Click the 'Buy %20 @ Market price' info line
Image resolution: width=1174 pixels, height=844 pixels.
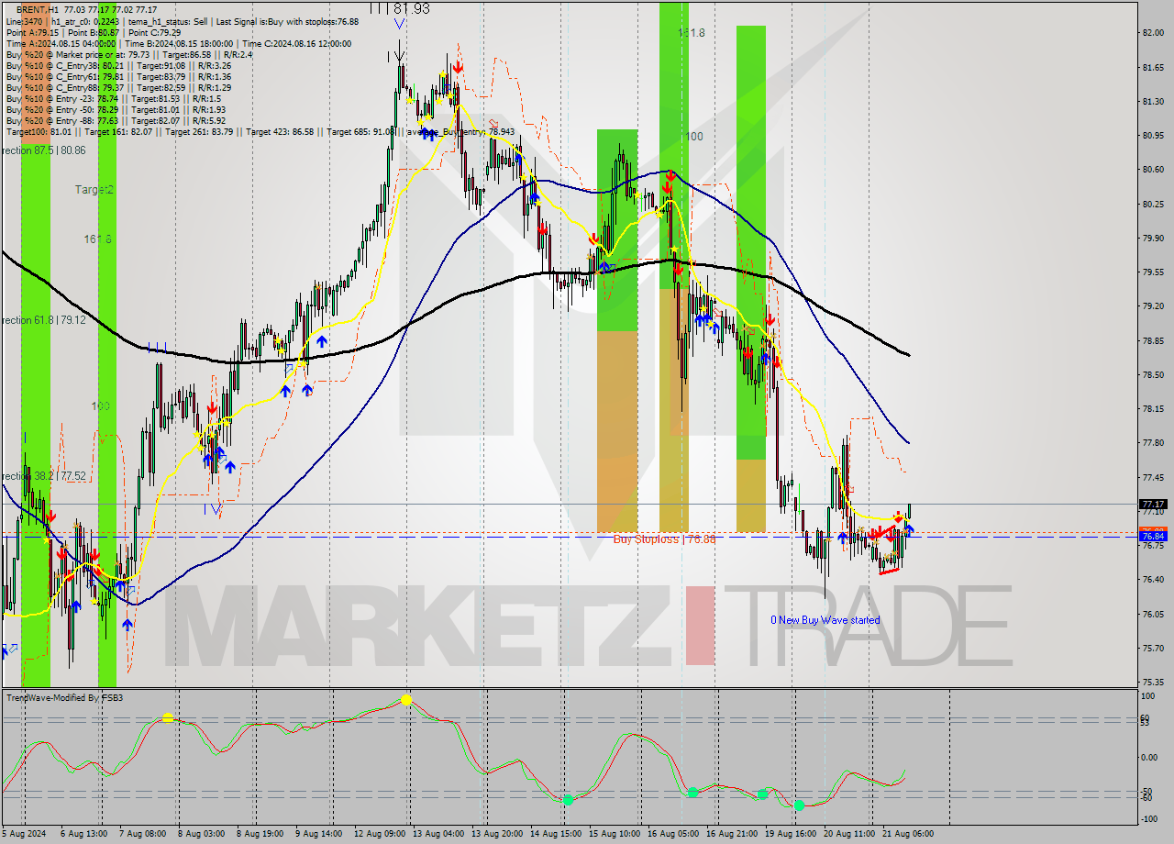tap(128, 53)
